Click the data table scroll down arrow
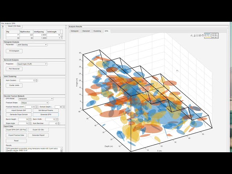Screen dimensions: 232x174 pyautogui.click(x=61, y=38)
